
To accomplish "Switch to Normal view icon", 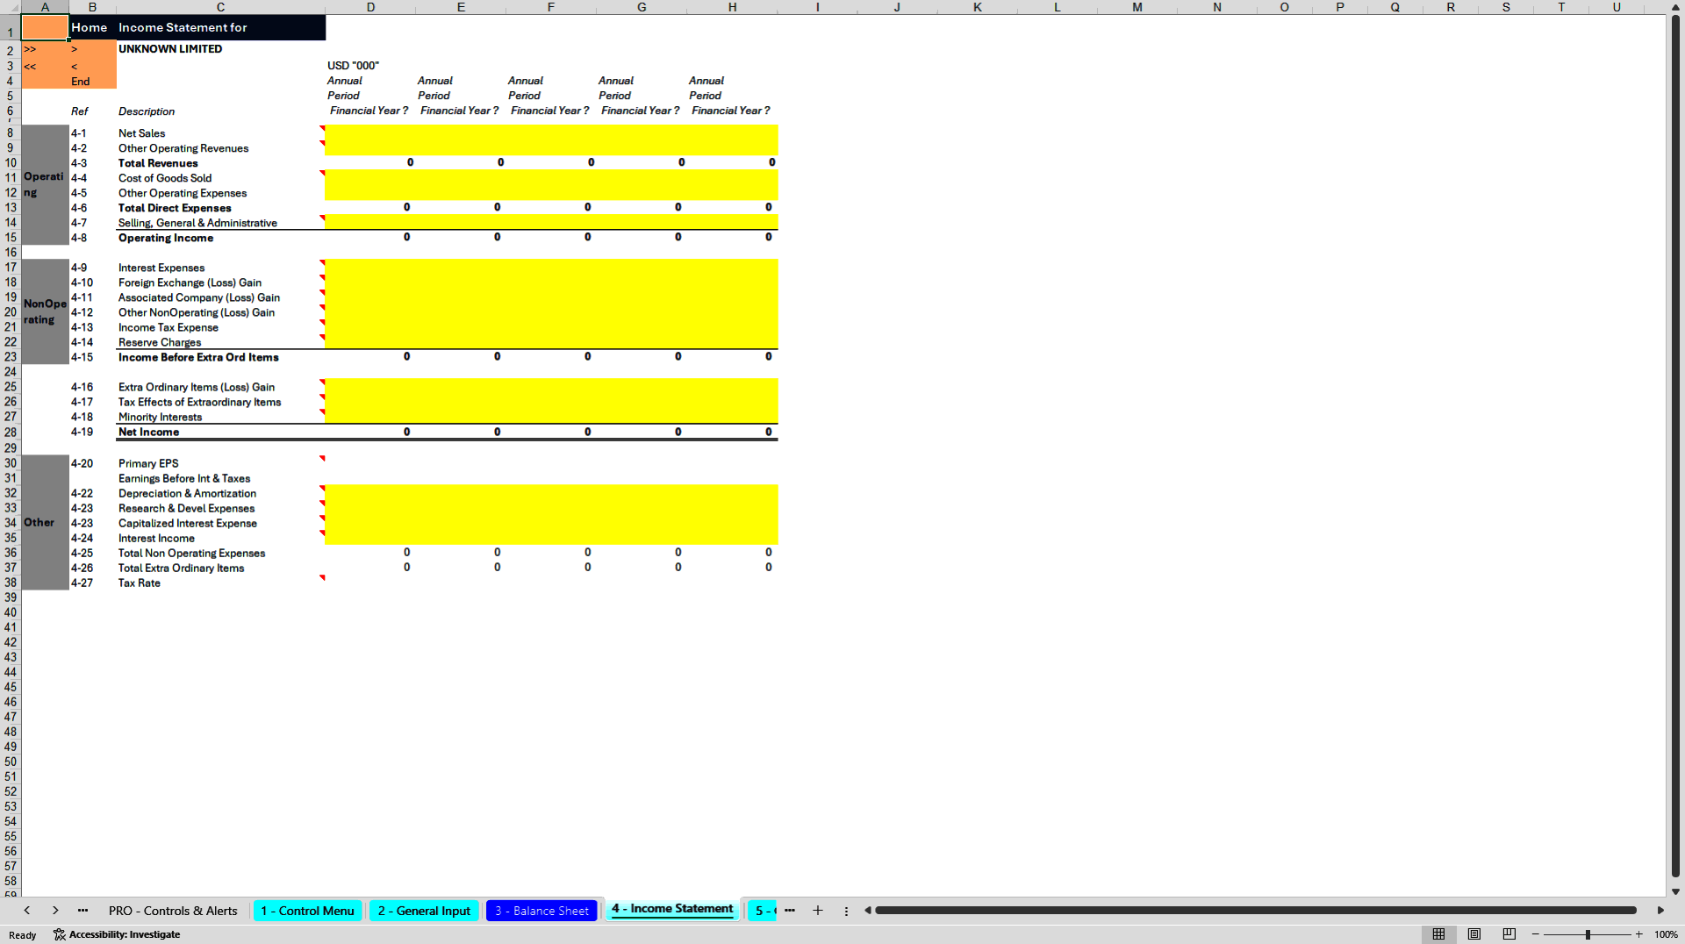I will click(1438, 934).
